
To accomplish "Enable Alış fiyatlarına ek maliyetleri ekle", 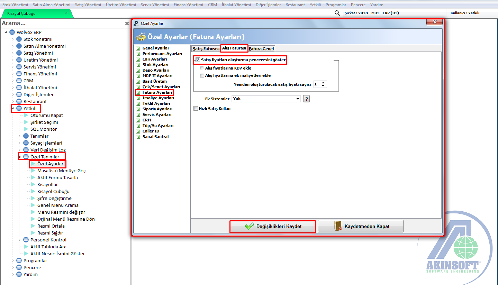I will [202, 75].
